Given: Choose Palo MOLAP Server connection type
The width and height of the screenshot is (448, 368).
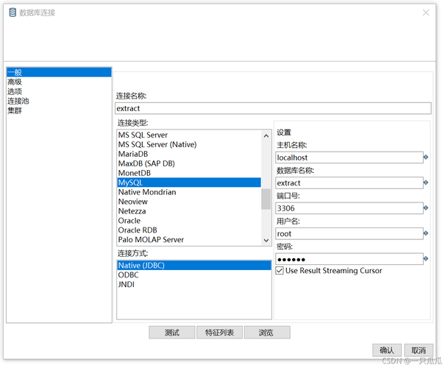Looking at the screenshot, I should (189, 240).
